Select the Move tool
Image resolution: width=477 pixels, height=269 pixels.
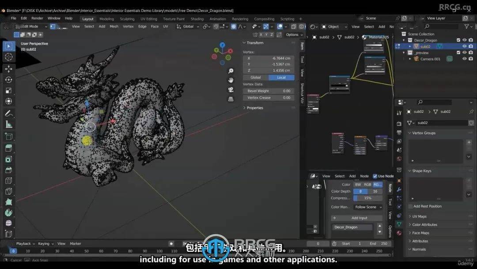9,68
